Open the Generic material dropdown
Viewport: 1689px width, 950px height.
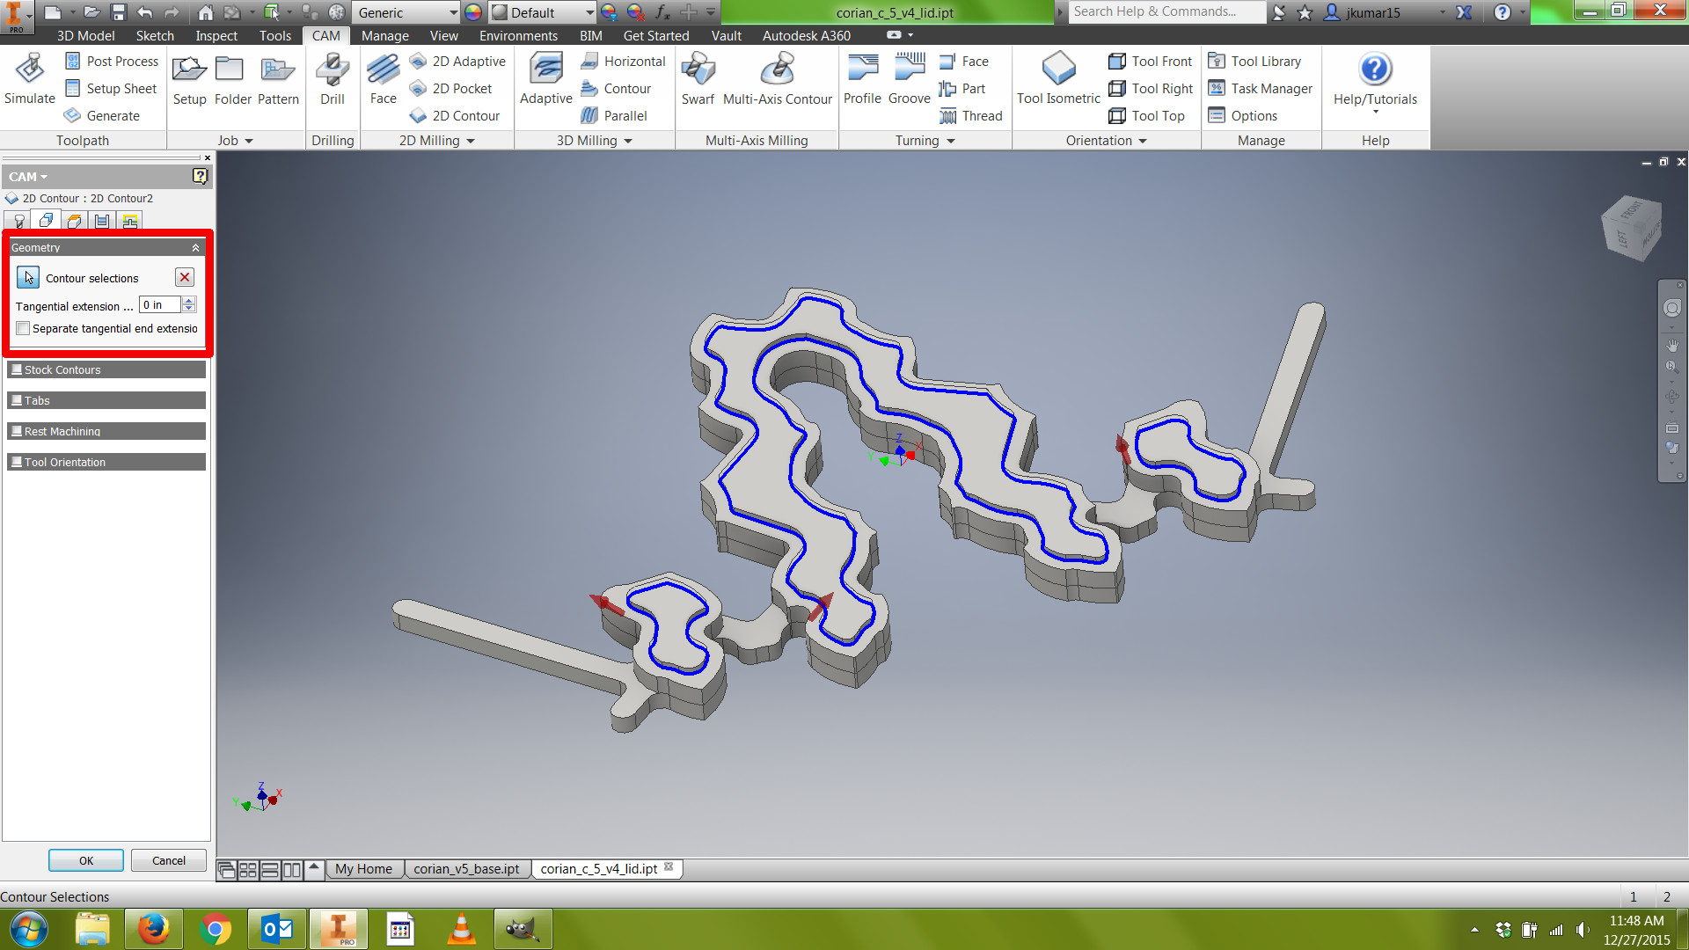[406, 12]
